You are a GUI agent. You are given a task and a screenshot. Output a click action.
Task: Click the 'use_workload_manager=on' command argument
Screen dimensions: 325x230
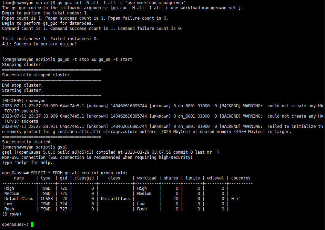pyautogui.click(x=155, y=3)
